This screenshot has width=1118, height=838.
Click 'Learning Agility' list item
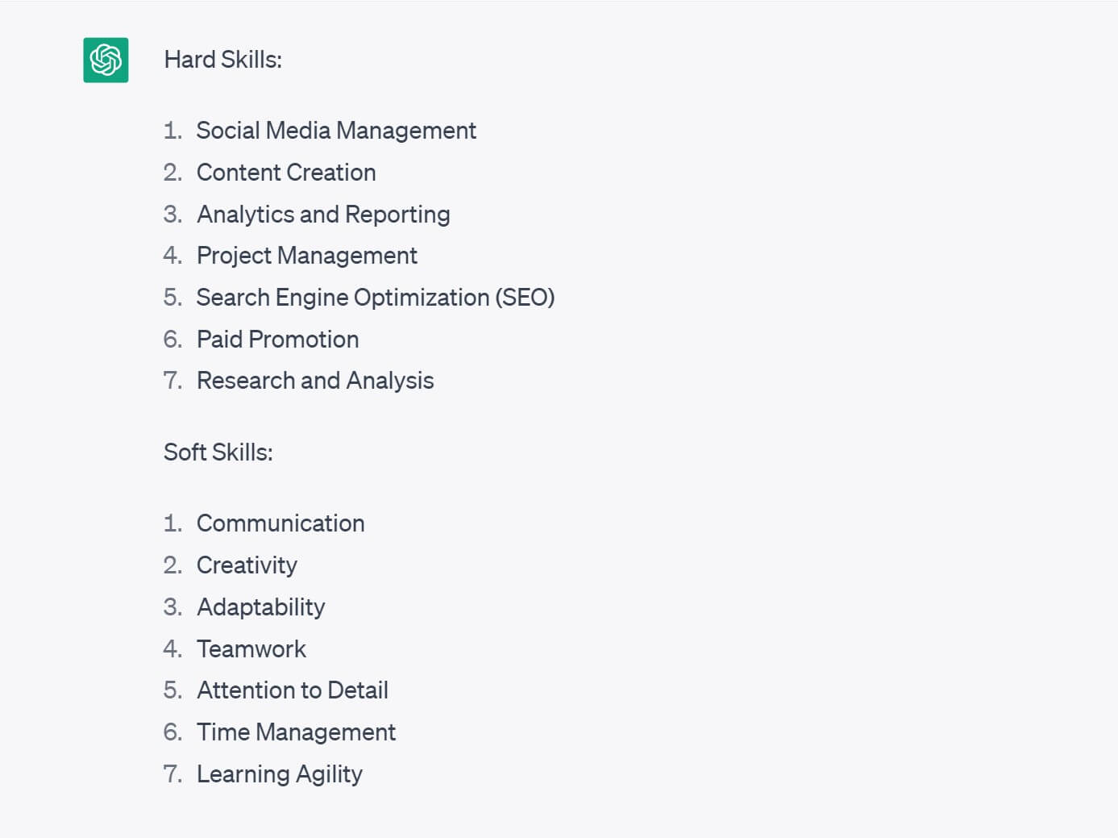point(280,774)
